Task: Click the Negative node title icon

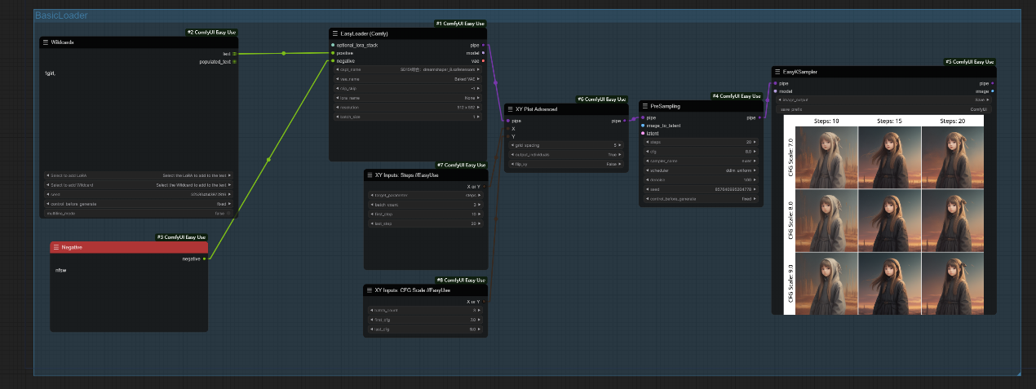Action: tap(56, 247)
